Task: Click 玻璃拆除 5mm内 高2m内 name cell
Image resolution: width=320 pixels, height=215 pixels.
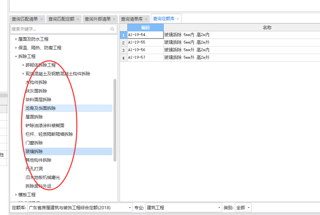Action: coord(242,35)
